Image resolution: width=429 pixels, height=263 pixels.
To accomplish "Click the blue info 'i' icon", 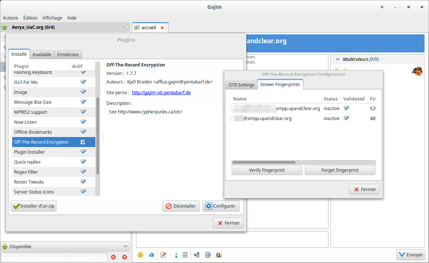I will pyautogui.click(x=176, y=255).
